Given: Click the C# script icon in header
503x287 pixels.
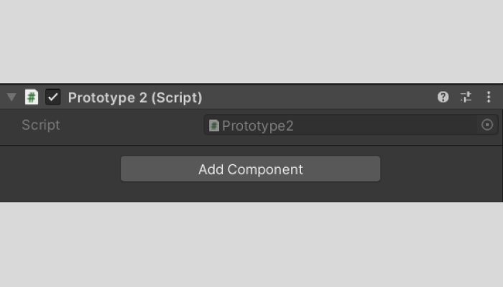Looking at the screenshot, I should tap(32, 97).
